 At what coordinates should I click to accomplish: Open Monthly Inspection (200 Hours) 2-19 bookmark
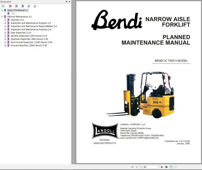[29, 36]
